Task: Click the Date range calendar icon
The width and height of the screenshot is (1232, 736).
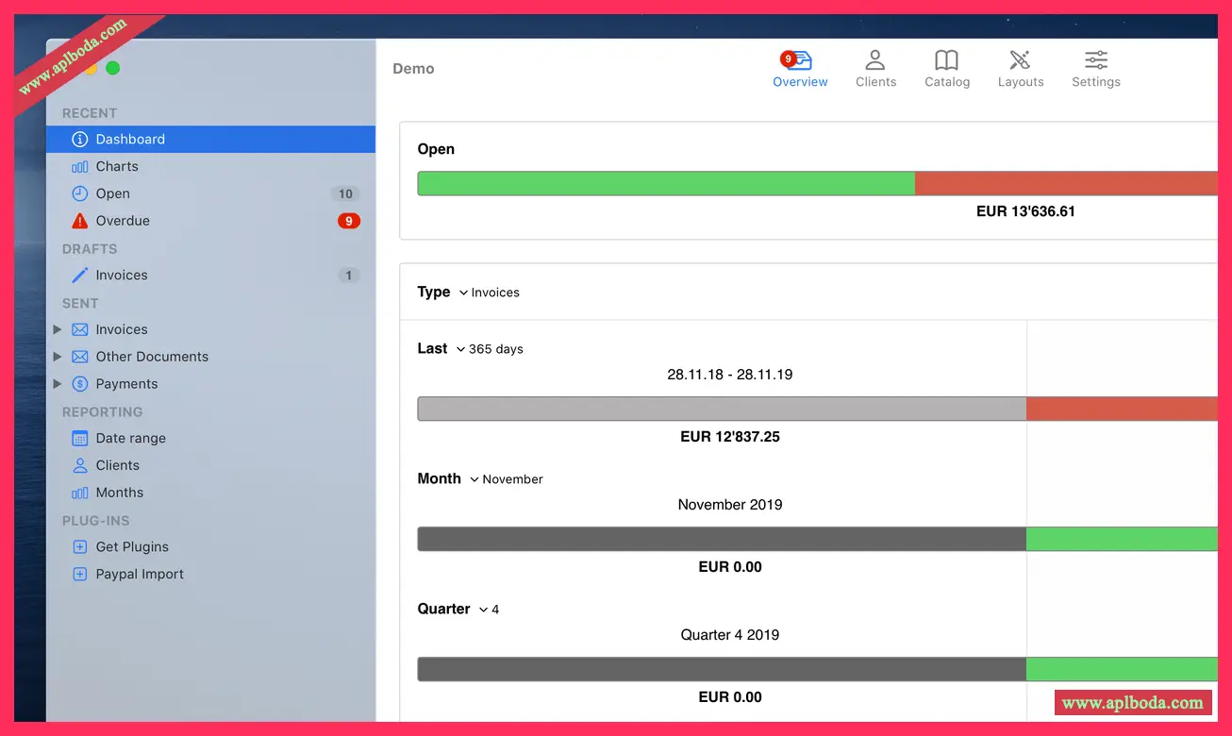Action: click(80, 439)
